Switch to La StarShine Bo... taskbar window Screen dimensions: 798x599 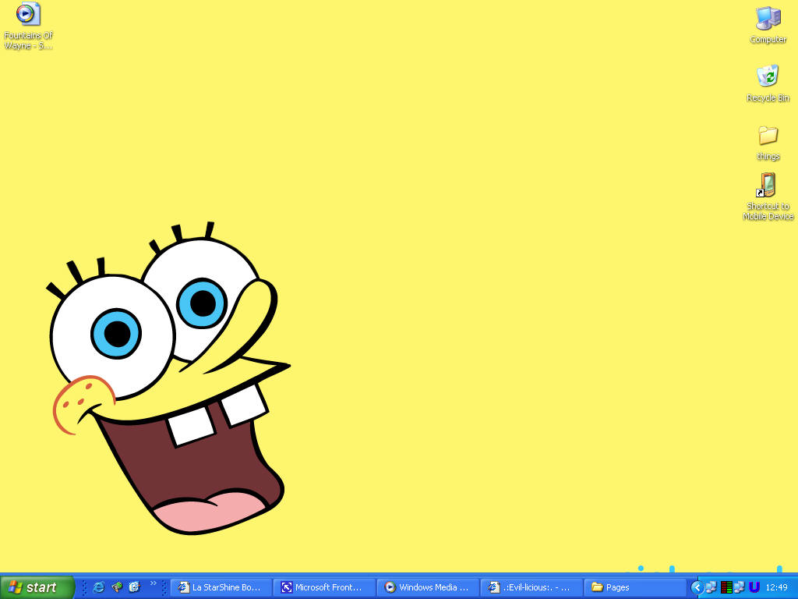coord(221,587)
